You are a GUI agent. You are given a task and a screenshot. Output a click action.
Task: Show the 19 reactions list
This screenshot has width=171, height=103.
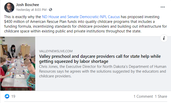pyautogui.click(x=13, y=96)
